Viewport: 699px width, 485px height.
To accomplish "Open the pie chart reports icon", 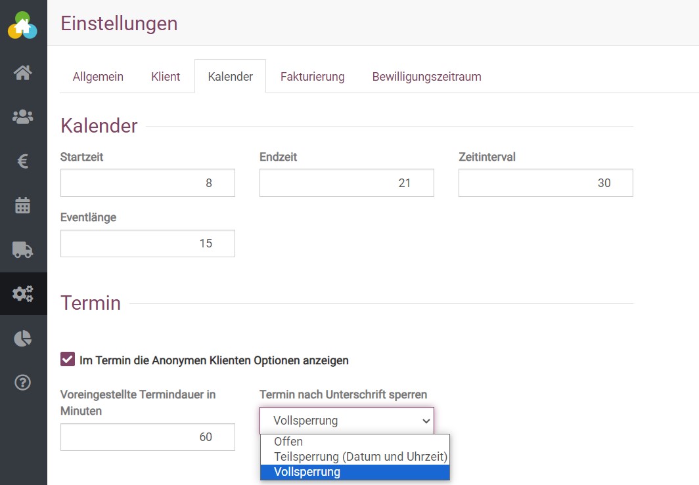I will [x=23, y=338].
